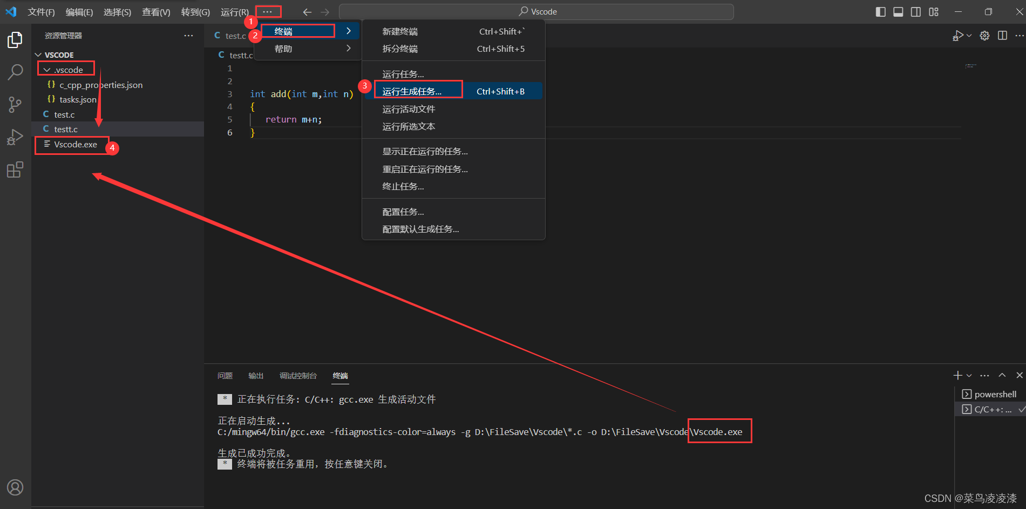Open the 运行(R) menu
The image size is (1026, 509).
[235, 12]
